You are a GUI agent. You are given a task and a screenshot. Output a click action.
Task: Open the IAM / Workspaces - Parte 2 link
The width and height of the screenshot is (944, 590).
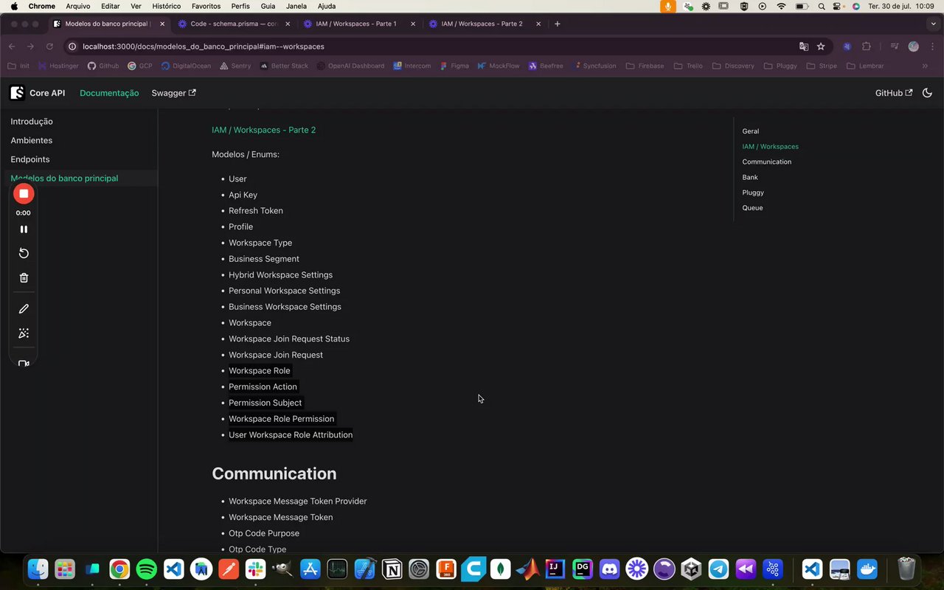(x=263, y=130)
